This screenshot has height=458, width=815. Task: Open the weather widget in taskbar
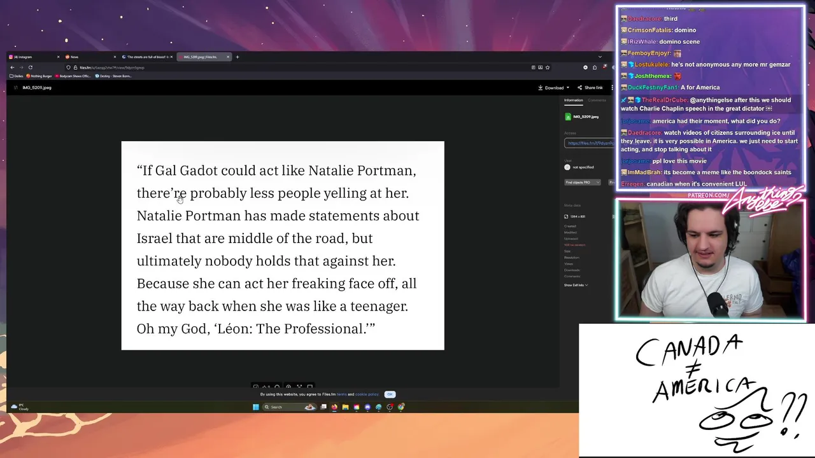pos(19,407)
